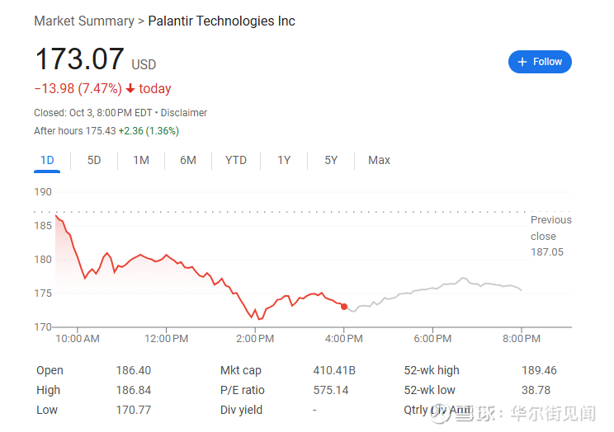
Task: Click the 52-wk high value
Action: click(539, 370)
